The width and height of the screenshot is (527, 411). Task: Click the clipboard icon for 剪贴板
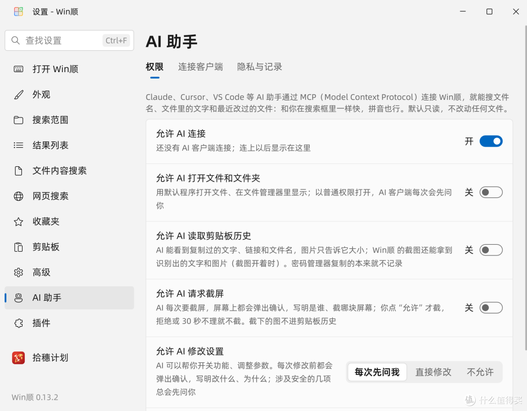19,247
